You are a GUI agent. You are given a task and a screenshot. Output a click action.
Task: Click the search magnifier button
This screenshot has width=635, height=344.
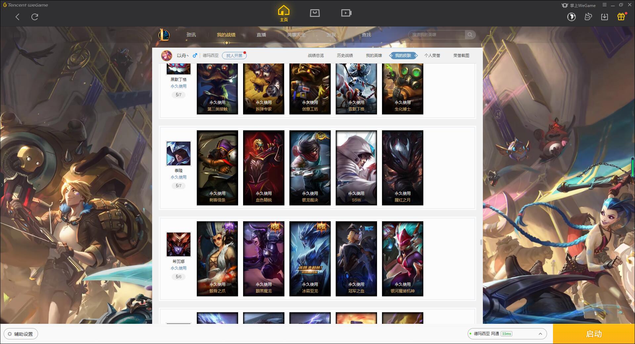tap(470, 35)
